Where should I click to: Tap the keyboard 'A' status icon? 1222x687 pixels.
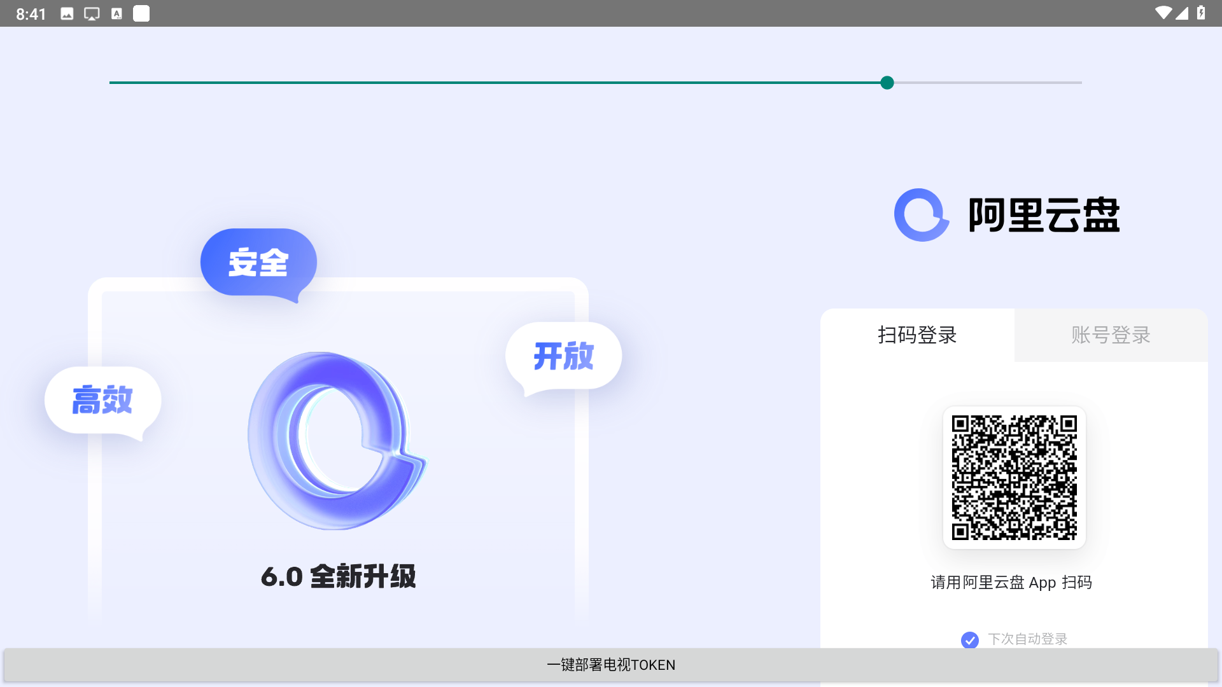pyautogui.click(x=116, y=14)
